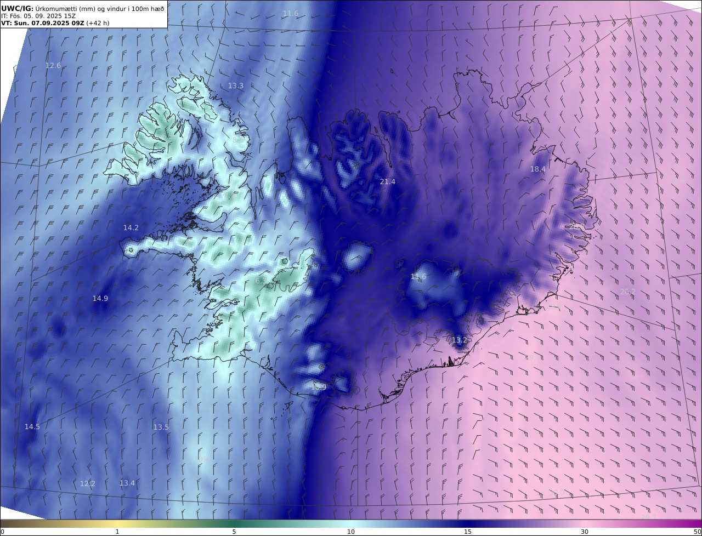This screenshot has height=536, width=702.
Task: Click the '14.5' value label
Action: tap(32, 427)
